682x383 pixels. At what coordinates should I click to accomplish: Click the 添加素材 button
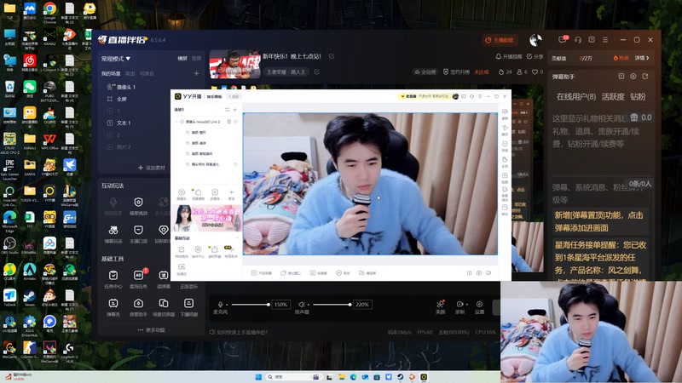click(x=152, y=168)
